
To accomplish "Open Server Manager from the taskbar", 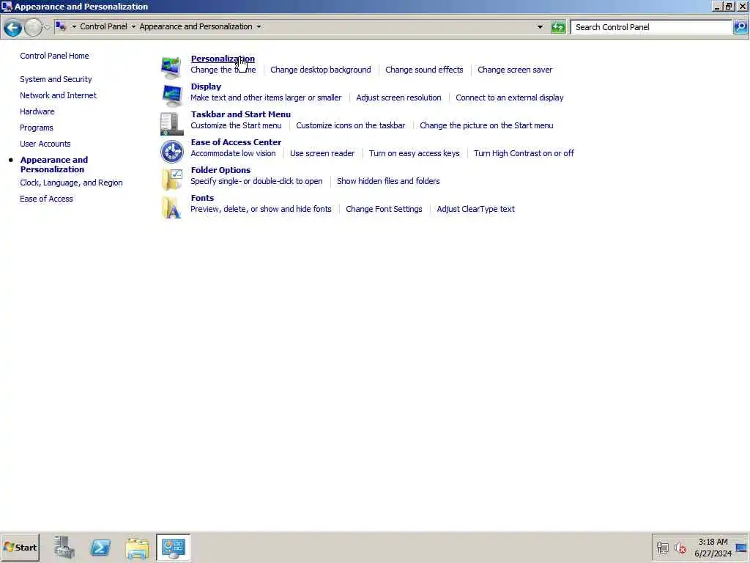I will tap(64, 547).
